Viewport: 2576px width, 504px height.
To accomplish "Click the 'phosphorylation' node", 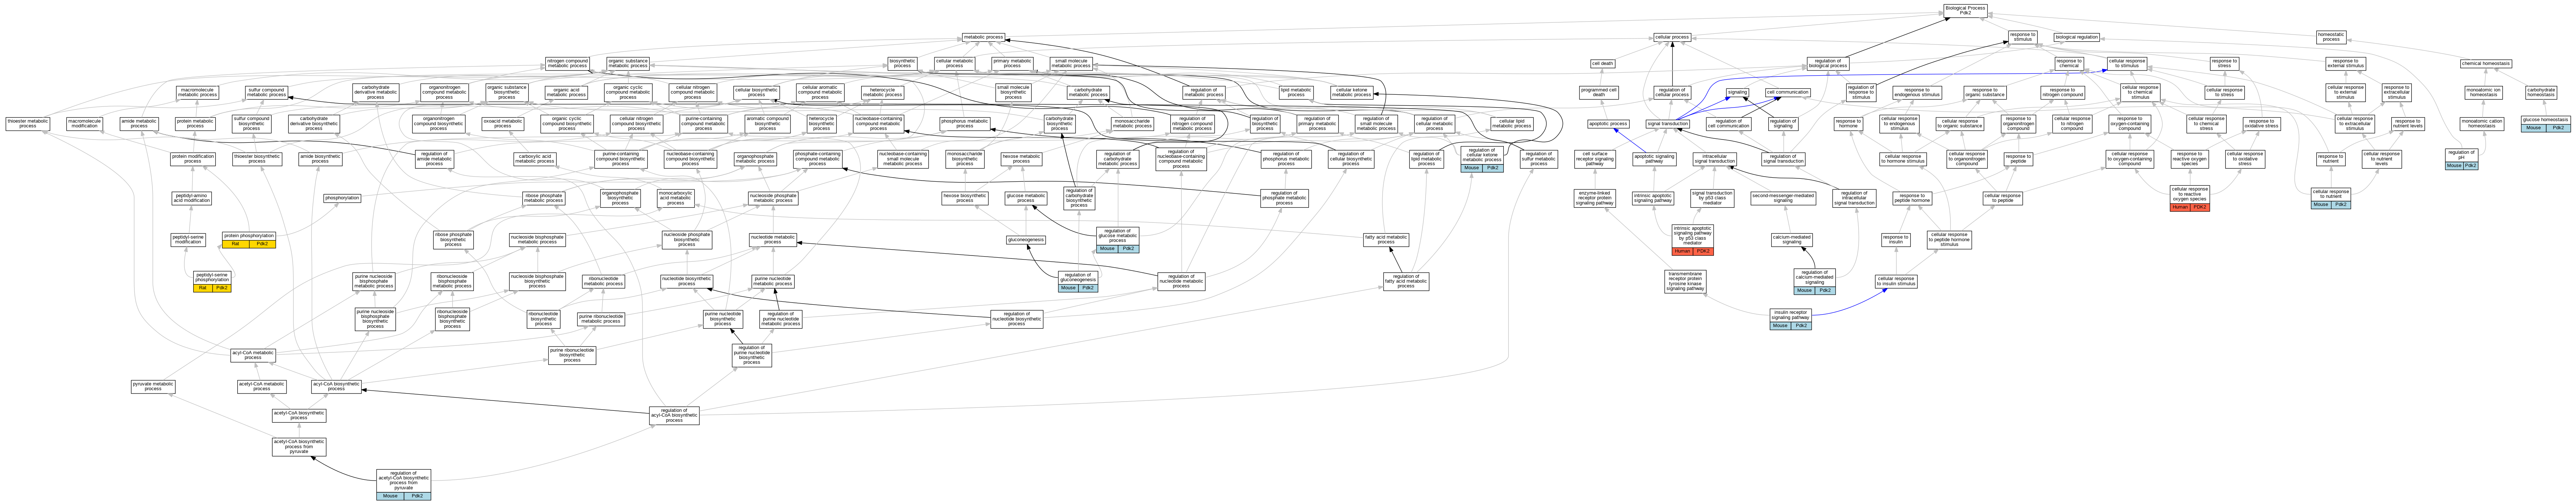I will coord(342,198).
